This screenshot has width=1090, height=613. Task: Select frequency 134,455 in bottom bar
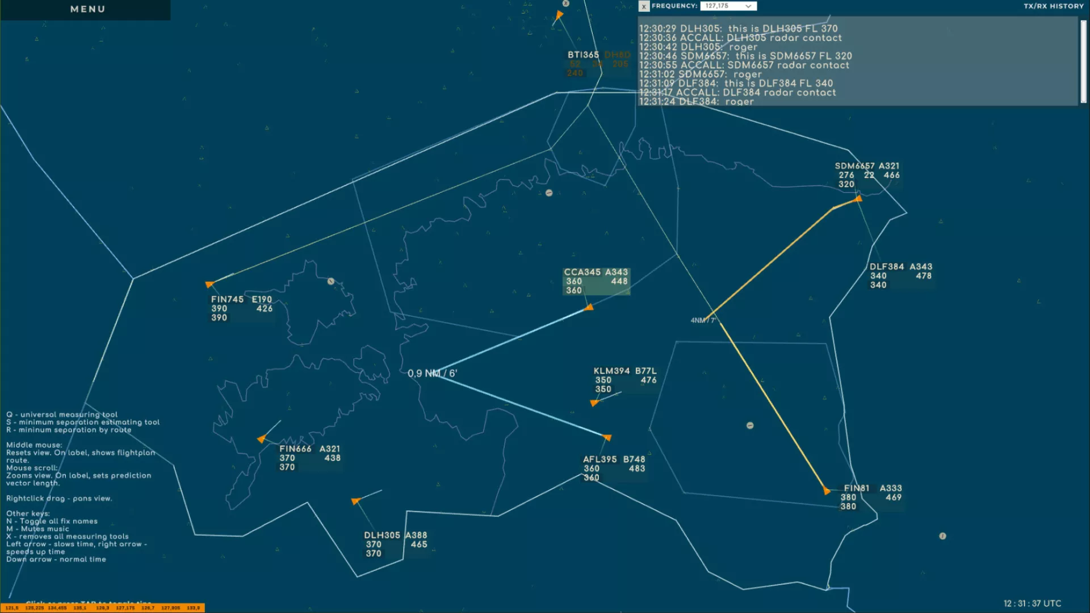tap(57, 608)
